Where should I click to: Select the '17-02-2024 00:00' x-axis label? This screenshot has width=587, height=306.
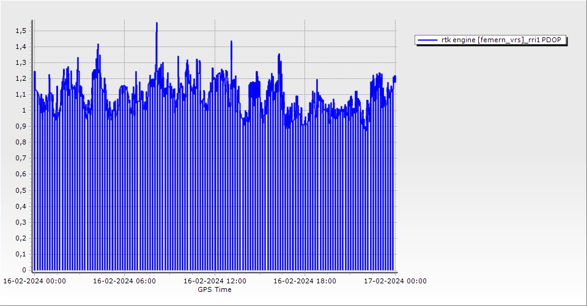coord(395,281)
